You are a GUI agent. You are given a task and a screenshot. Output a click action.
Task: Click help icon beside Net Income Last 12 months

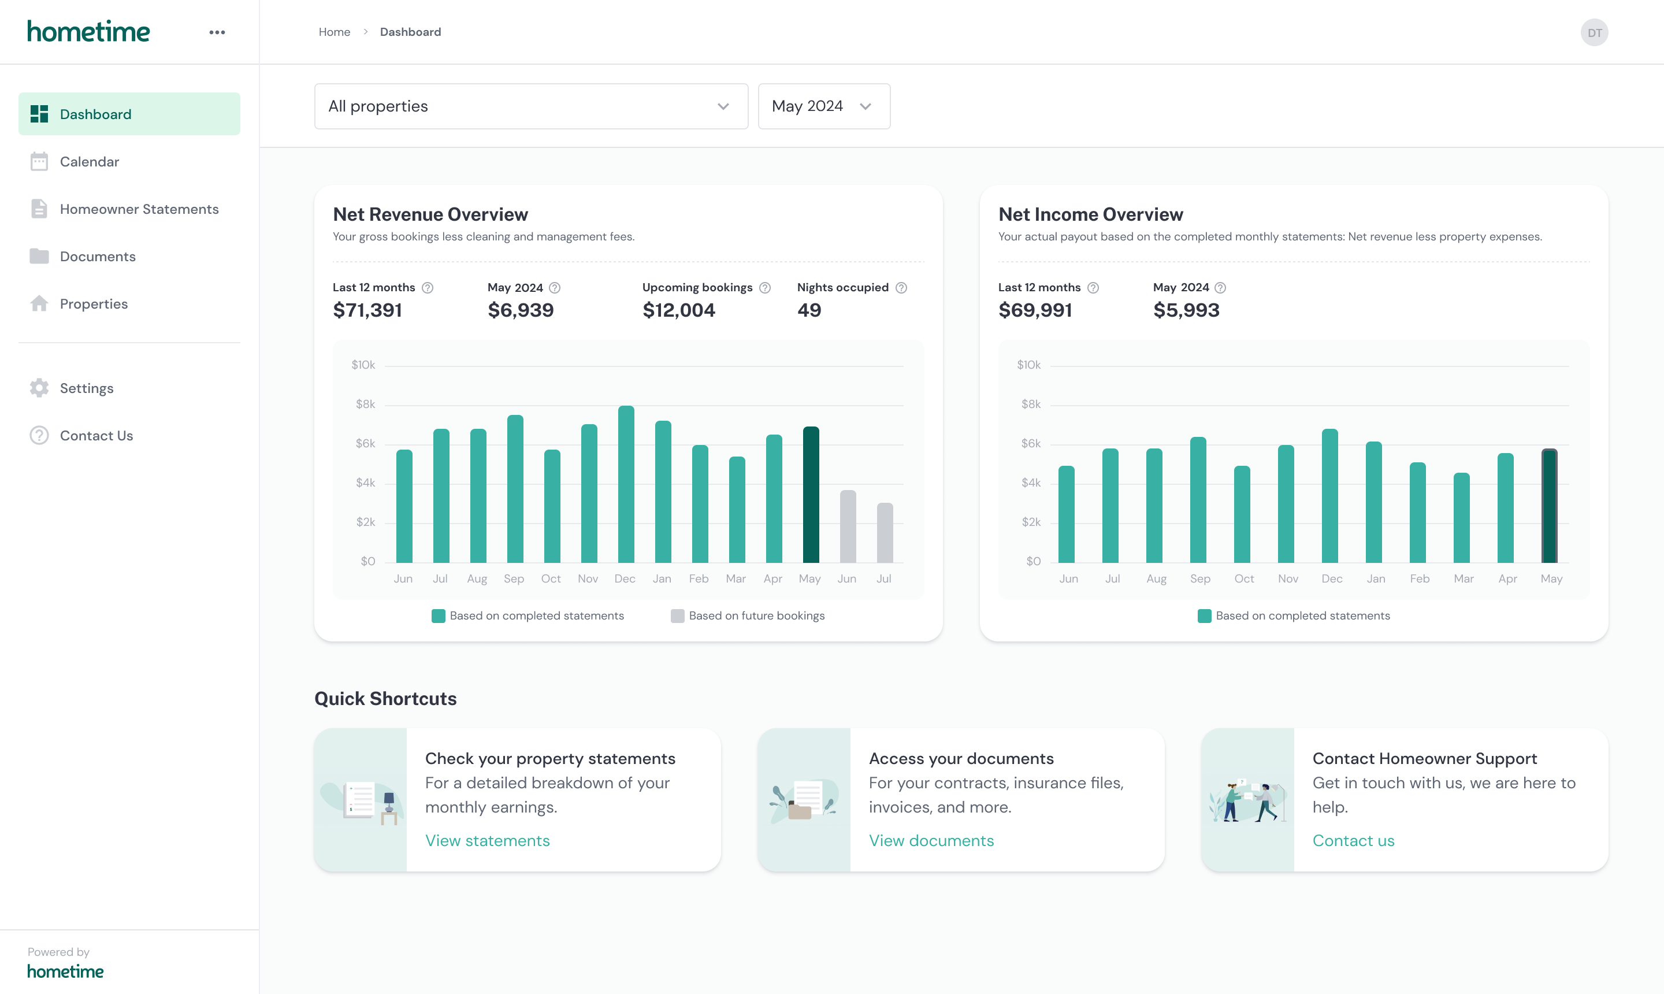click(1093, 288)
